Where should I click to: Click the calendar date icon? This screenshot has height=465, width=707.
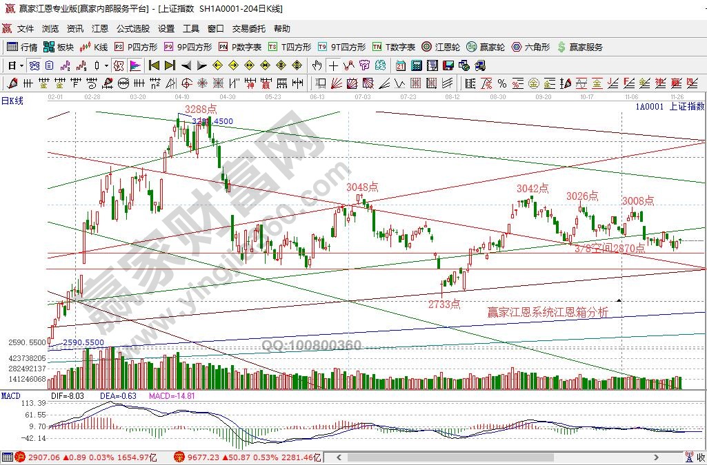coord(401,65)
